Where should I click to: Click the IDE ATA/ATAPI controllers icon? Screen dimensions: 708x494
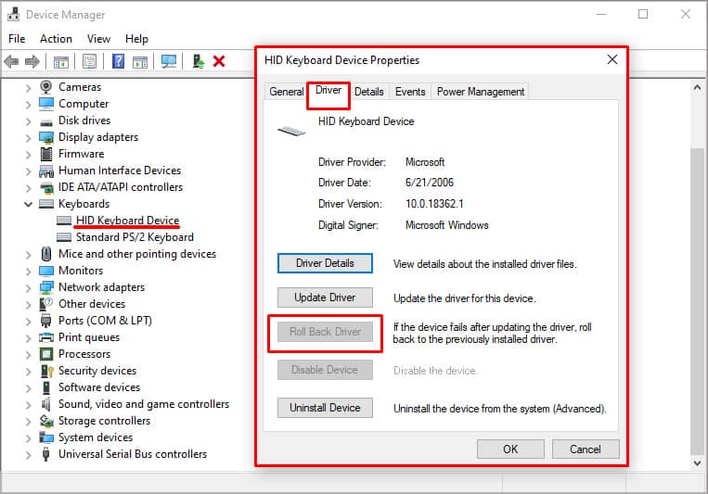pos(46,187)
